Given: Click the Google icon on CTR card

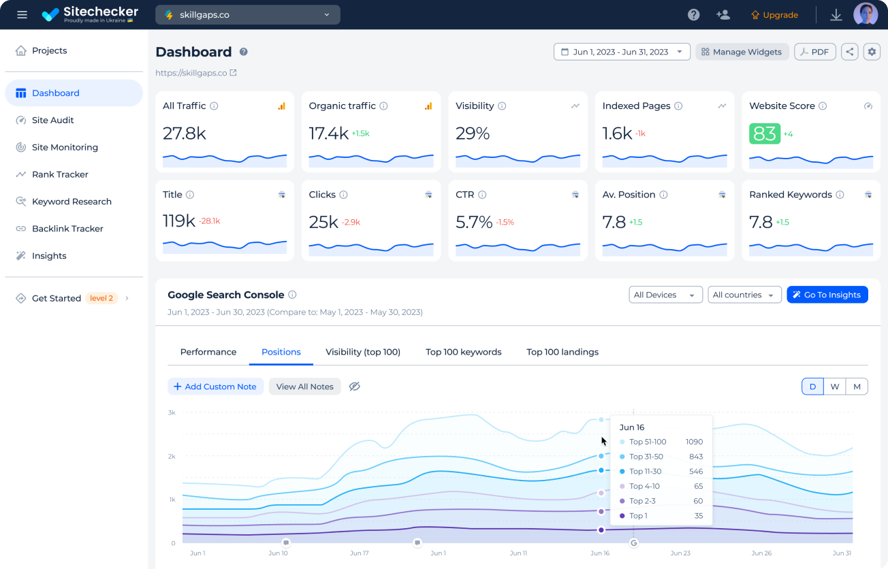Looking at the screenshot, I should (575, 195).
